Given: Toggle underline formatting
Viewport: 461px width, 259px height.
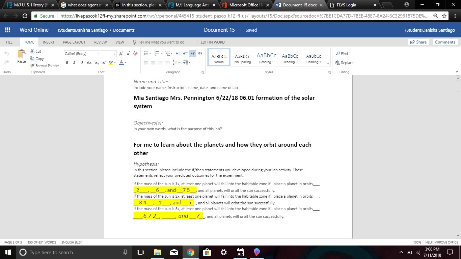Looking at the screenshot, I should tap(82, 63).
